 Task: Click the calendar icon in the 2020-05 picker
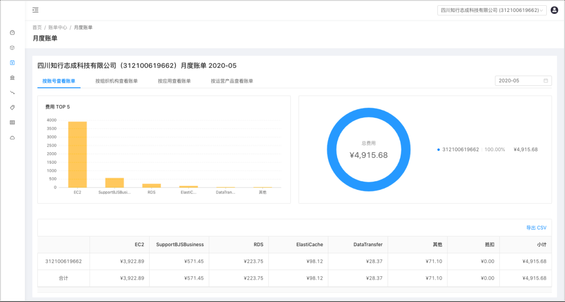[545, 81]
